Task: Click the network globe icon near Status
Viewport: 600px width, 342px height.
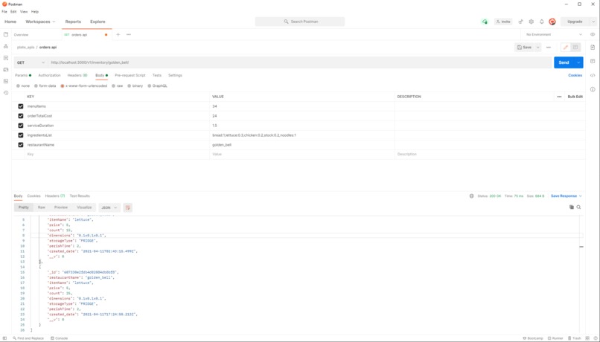Action: click(471, 196)
